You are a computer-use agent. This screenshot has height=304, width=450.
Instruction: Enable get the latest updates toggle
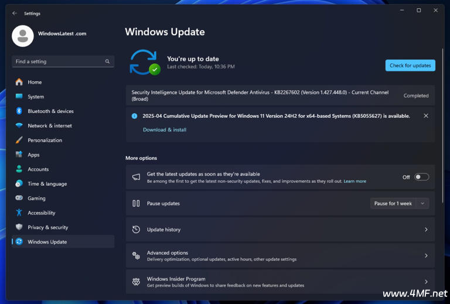[421, 177]
